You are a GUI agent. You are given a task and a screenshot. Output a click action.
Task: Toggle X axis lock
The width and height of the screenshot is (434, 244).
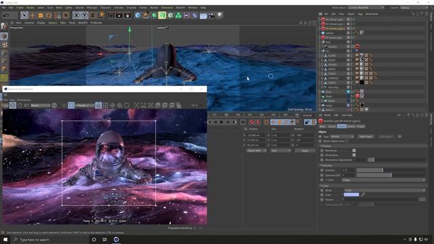pyautogui.click(x=77, y=16)
